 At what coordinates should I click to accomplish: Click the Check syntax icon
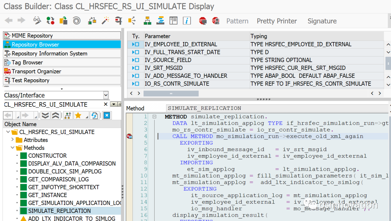pos(92,20)
